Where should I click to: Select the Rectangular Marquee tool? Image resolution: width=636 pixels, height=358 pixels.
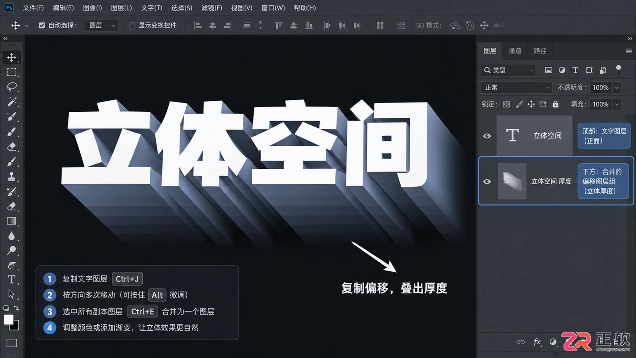click(12, 72)
